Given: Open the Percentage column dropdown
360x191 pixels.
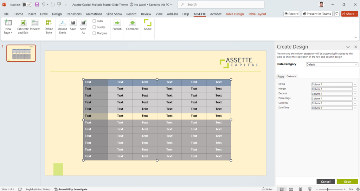Looking at the screenshot, I should (355, 98).
